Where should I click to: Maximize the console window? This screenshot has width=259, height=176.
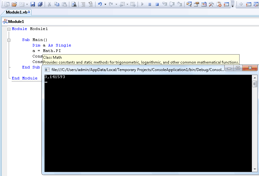[238, 68]
